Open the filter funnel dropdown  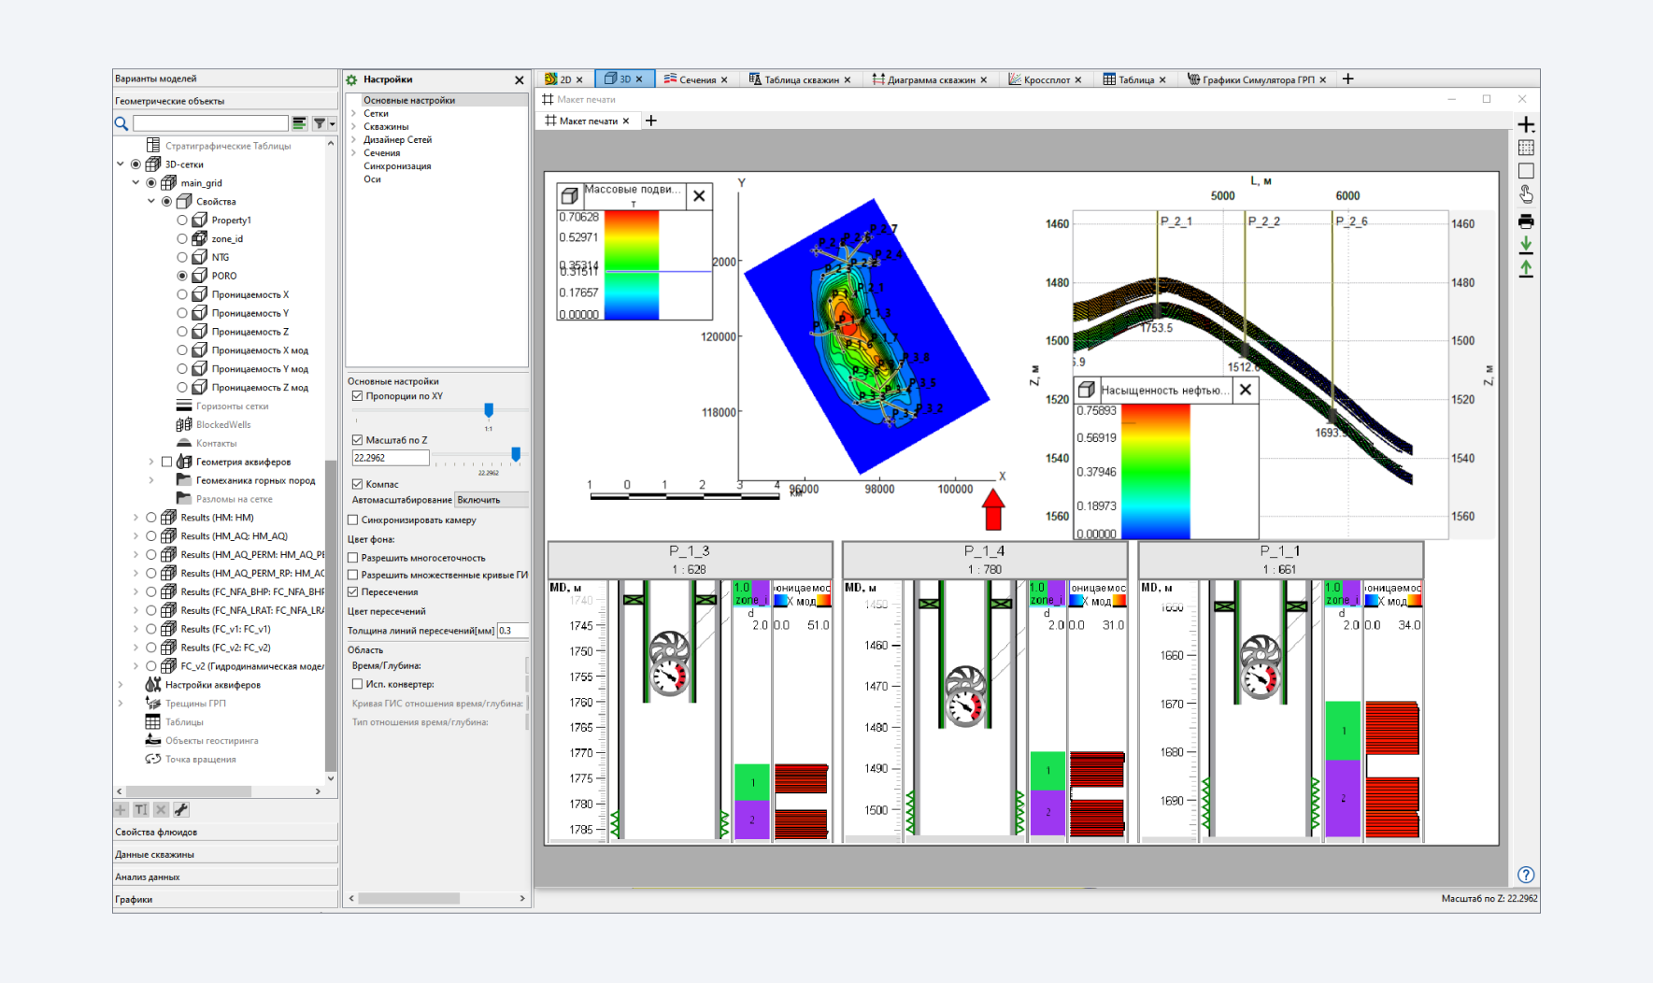[x=324, y=123]
